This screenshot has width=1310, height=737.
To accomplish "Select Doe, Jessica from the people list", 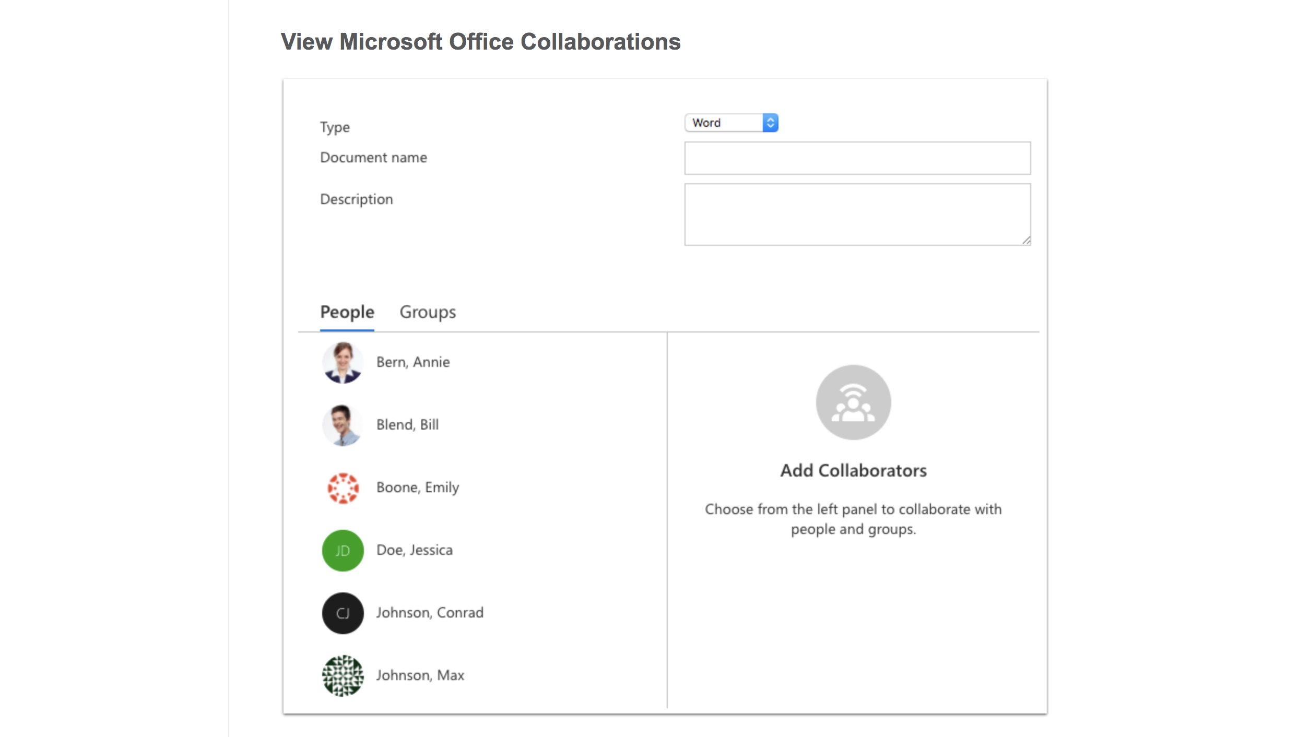I will 415,550.
